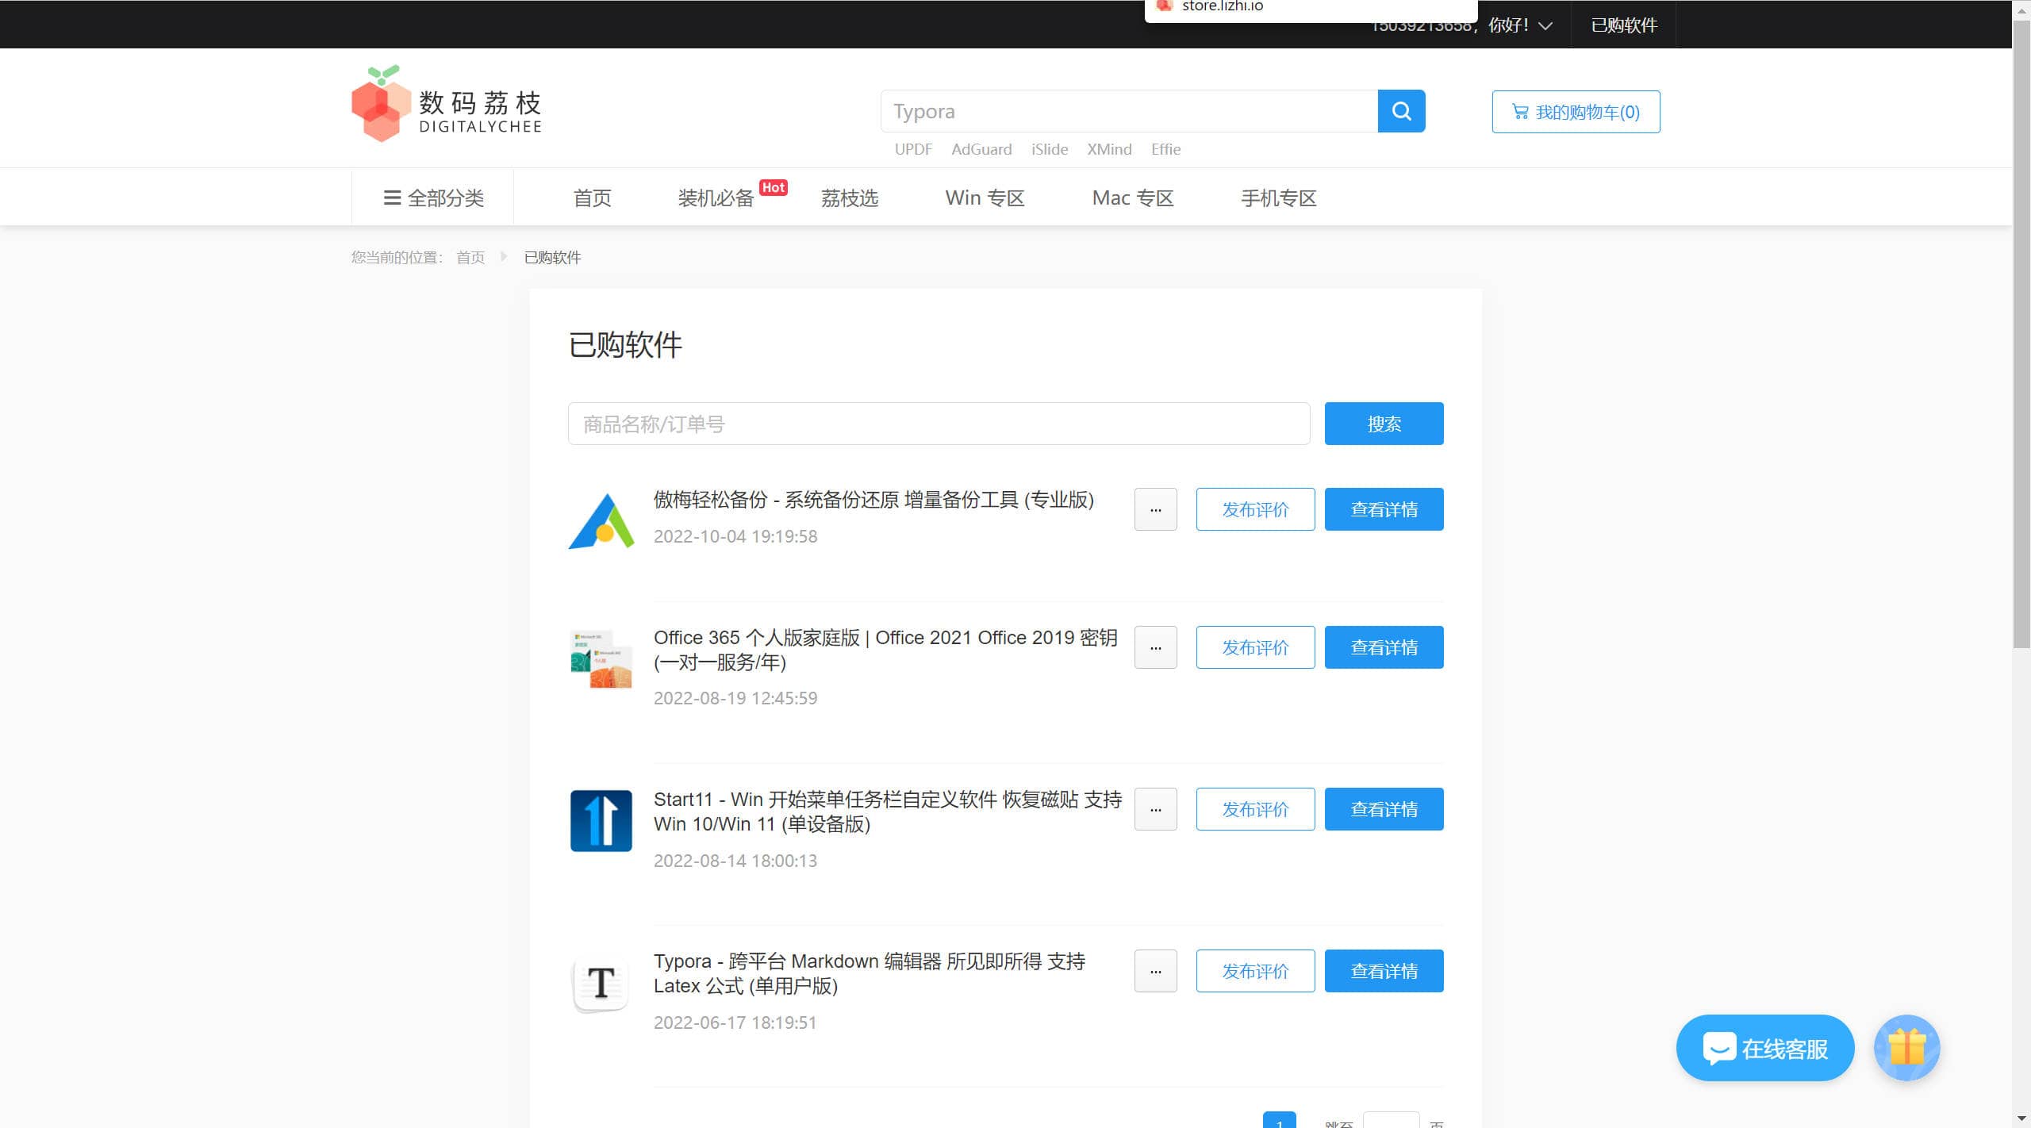Screen dimensions: 2031x1128
Task: View details of Typora order
Action: (1384, 971)
